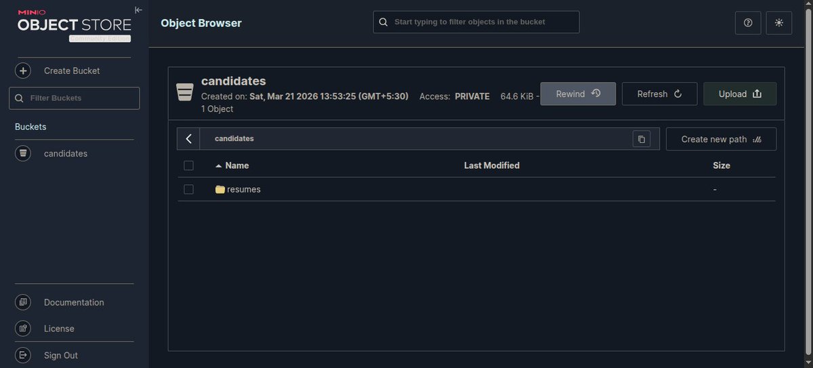Screen dimensions: 813x368
Task: Click the magnifier icon in Filter Buckets
Action: click(x=20, y=98)
